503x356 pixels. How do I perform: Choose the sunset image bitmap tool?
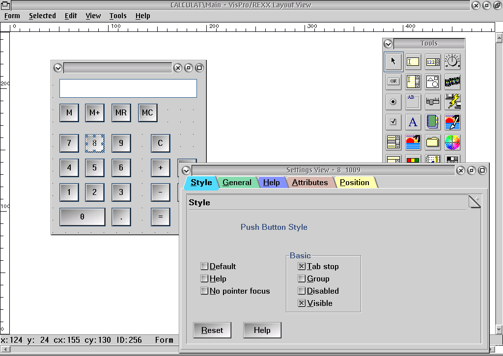point(413,142)
